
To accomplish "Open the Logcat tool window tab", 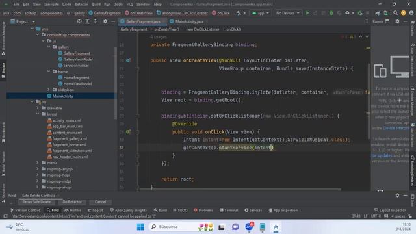I will [96, 210].
